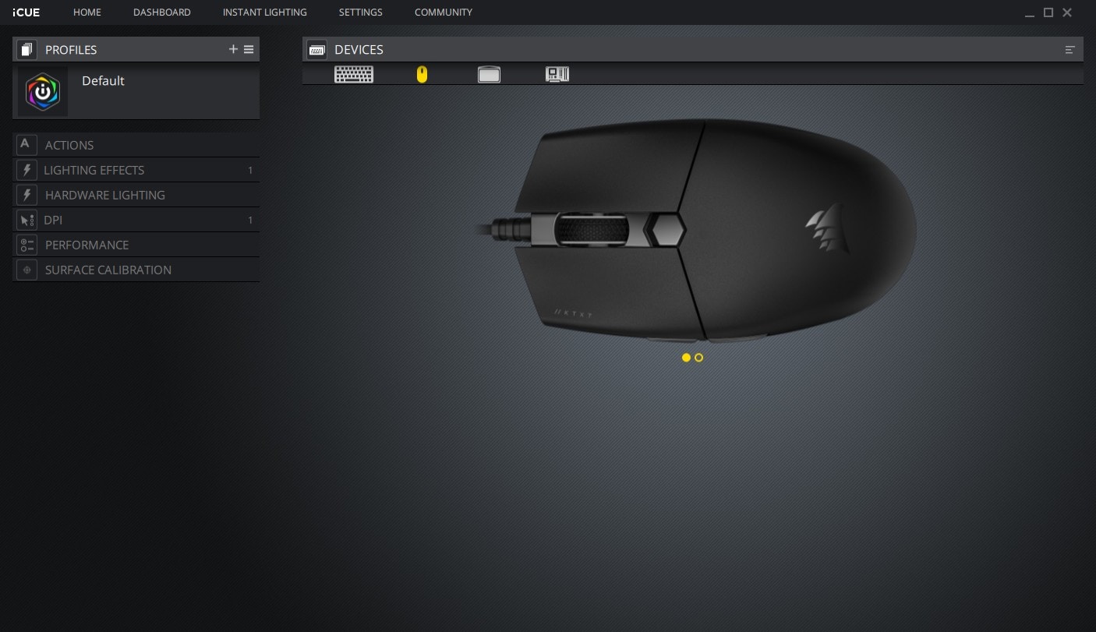
Task: Select the Default profile thumbnail
Action: point(43,91)
